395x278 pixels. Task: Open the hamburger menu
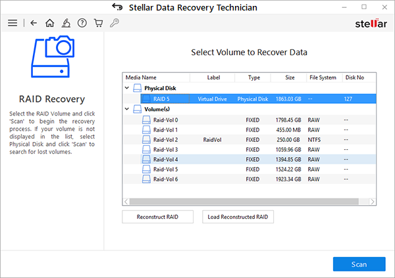[x=13, y=23]
